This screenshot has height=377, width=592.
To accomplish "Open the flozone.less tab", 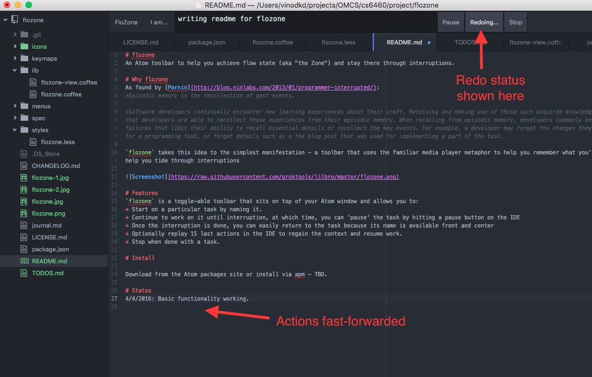I will (339, 42).
